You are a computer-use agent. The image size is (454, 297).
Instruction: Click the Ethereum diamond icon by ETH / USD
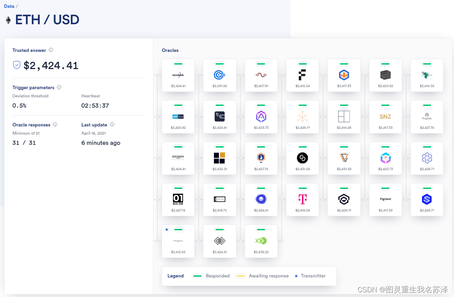tap(9, 20)
